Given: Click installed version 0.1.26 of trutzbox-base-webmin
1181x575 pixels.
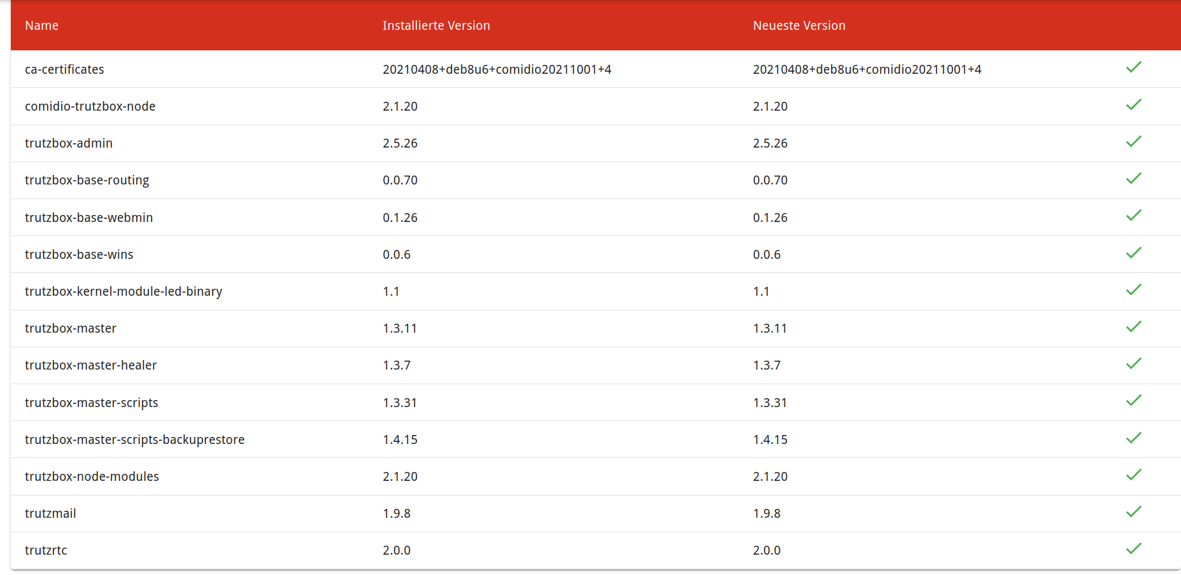Looking at the screenshot, I should click(400, 218).
